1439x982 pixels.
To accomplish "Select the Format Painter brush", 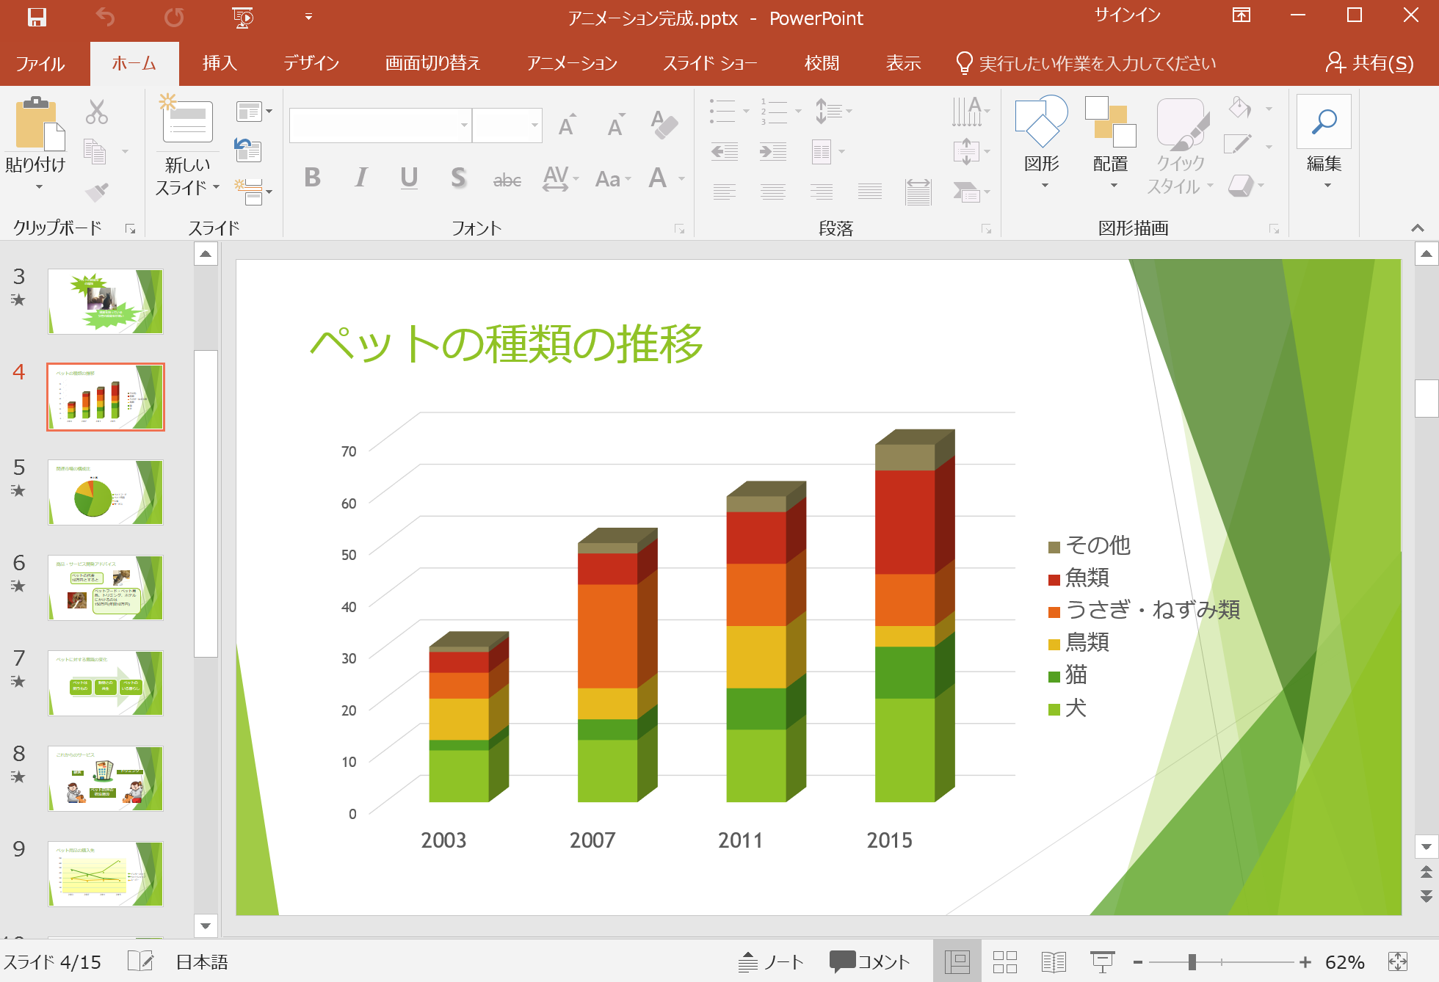I will [96, 192].
